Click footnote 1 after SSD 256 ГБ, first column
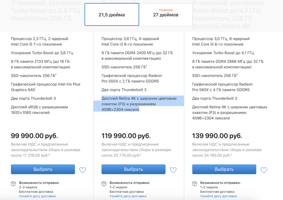The width and height of the screenshot is (283, 200). tap(56, 74)
